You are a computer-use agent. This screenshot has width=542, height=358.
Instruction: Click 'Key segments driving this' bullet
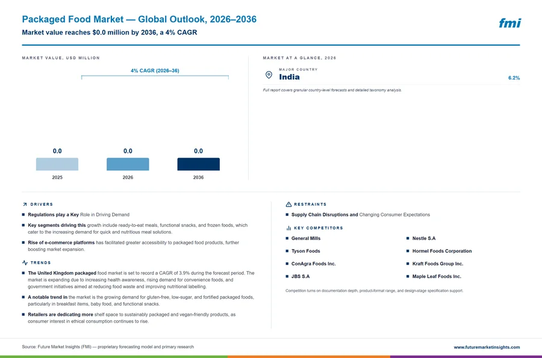pyautogui.click(x=137, y=229)
